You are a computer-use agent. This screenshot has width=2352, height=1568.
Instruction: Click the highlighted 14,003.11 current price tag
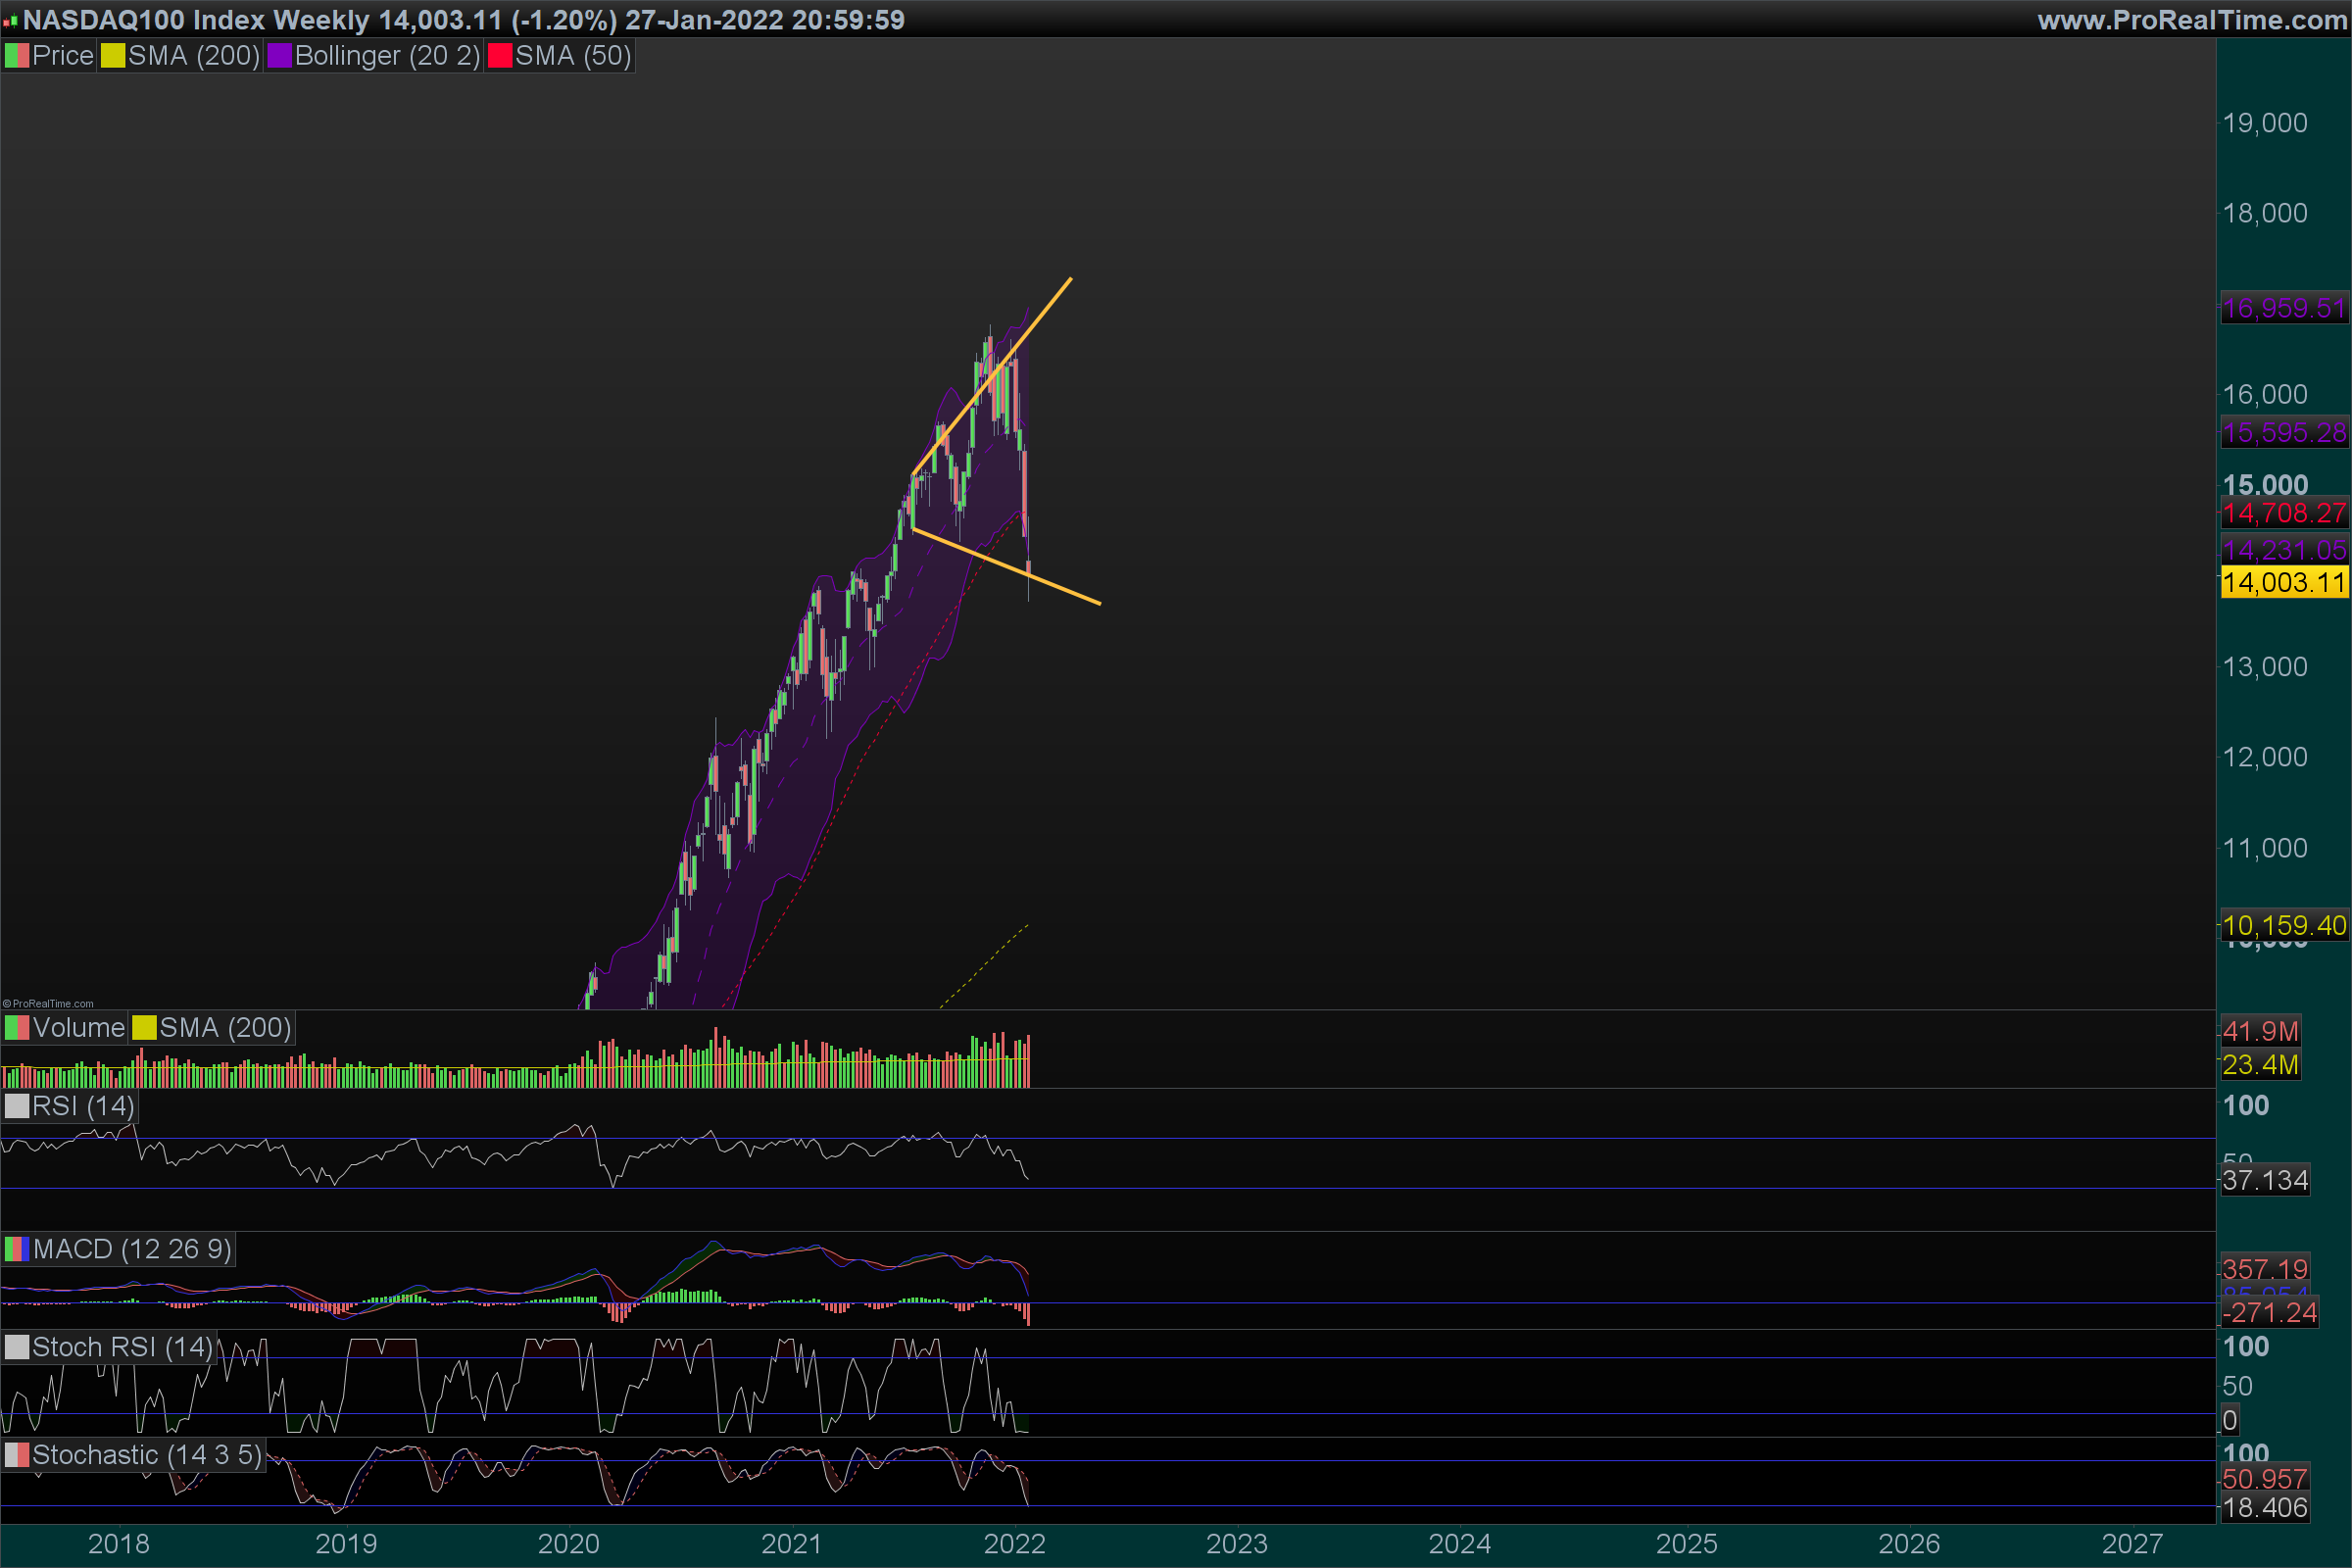[2283, 582]
